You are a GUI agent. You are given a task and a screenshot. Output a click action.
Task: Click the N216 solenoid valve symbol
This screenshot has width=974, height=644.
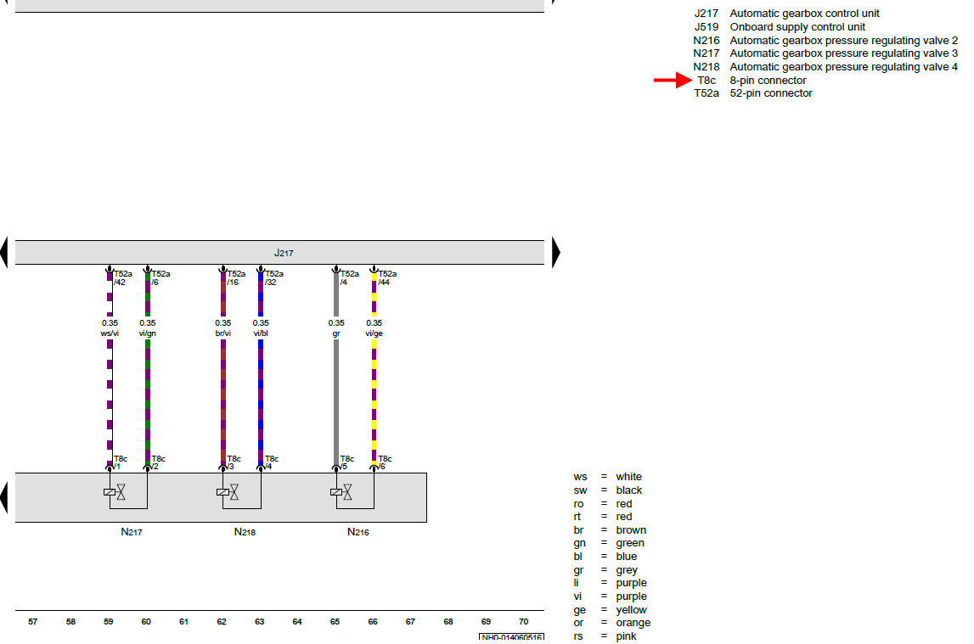tap(341, 492)
